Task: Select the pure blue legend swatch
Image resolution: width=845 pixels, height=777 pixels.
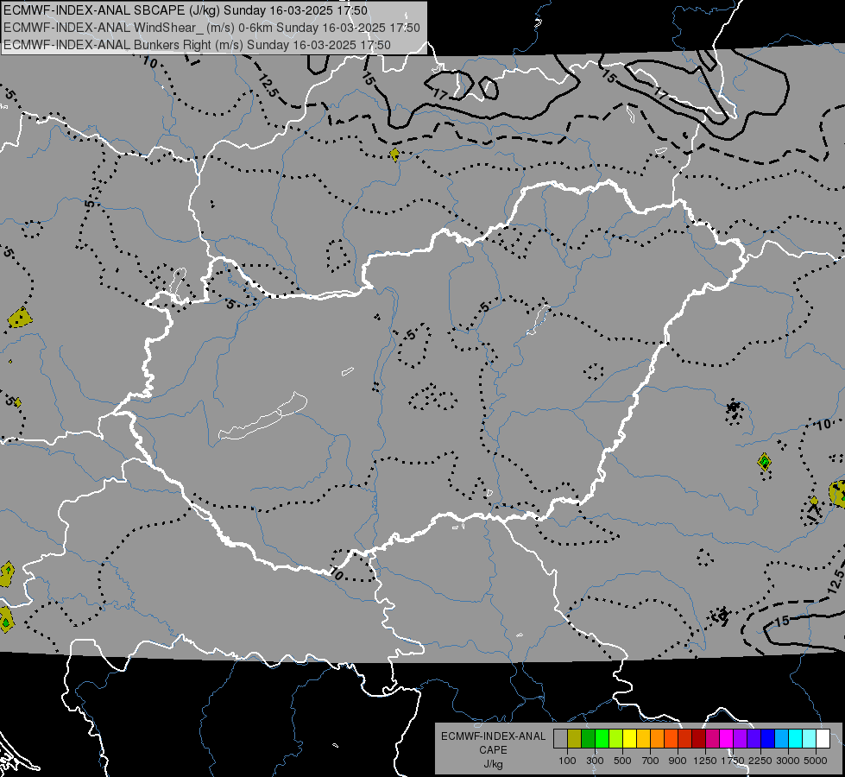Action: pos(768,738)
